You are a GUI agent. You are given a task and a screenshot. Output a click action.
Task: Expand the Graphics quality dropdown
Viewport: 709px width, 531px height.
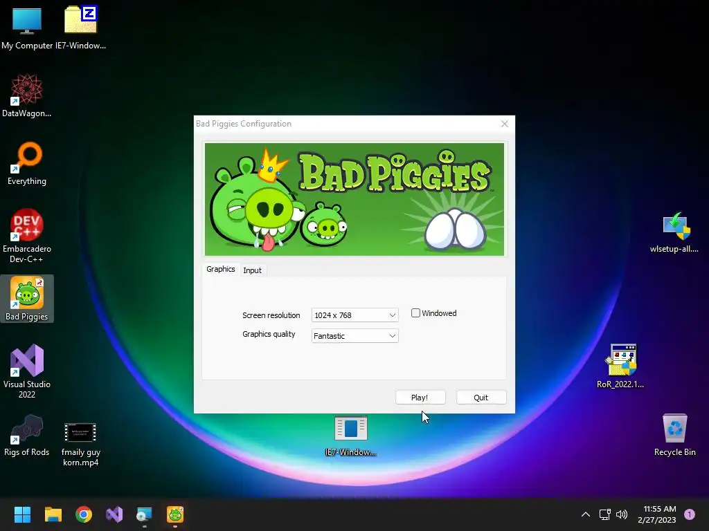click(354, 336)
